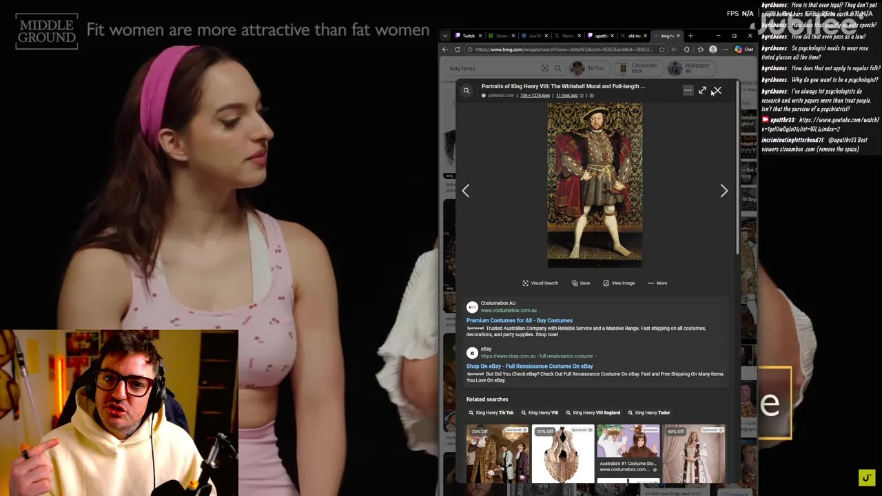
Task: Click the magnifier icon in image detail header
Action: tap(466, 91)
